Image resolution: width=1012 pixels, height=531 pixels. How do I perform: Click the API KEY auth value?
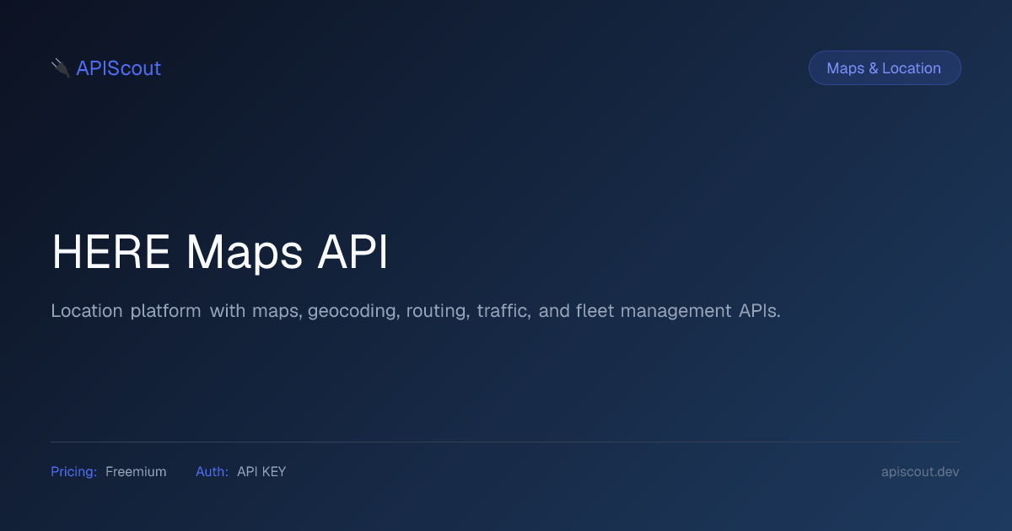(261, 472)
